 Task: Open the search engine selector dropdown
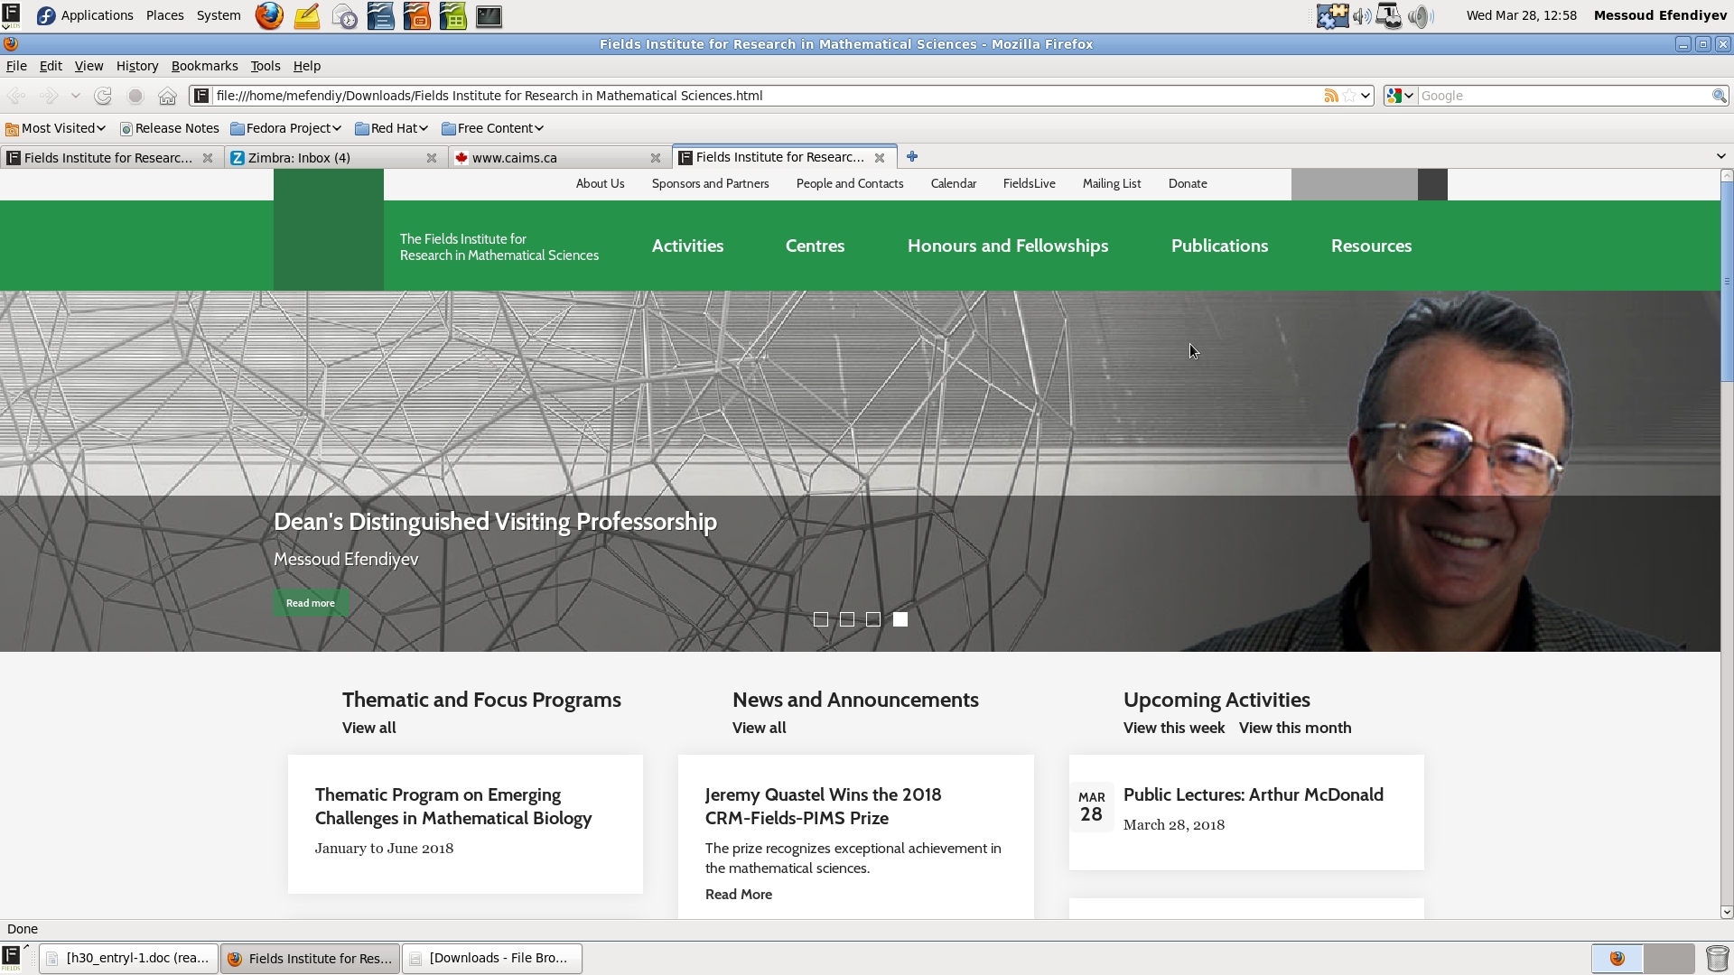click(1400, 96)
